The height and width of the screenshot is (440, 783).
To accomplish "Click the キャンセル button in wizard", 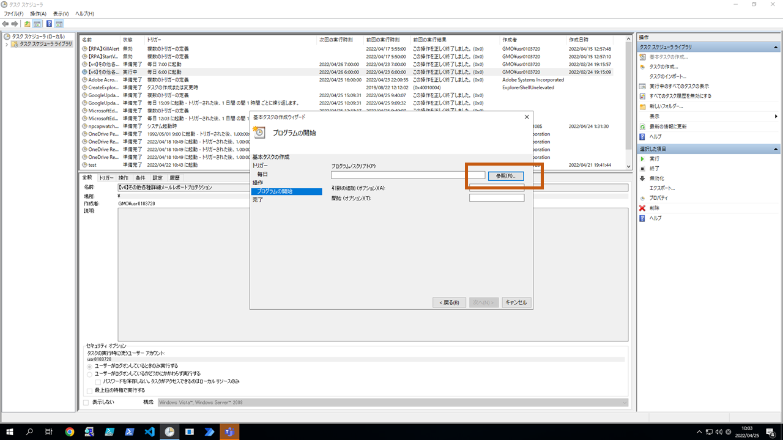I will pyautogui.click(x=516, y=302).
